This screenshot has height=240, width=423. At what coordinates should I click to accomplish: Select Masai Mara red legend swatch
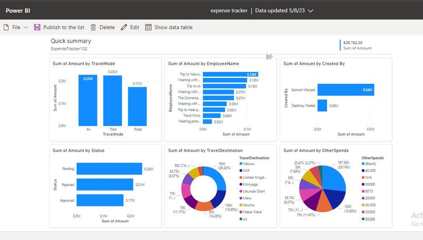click(x=241, y=212)
